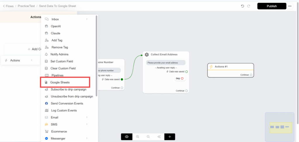Expand the SMS submenu arrow
The image size is (299, 142).
point(87,124)
